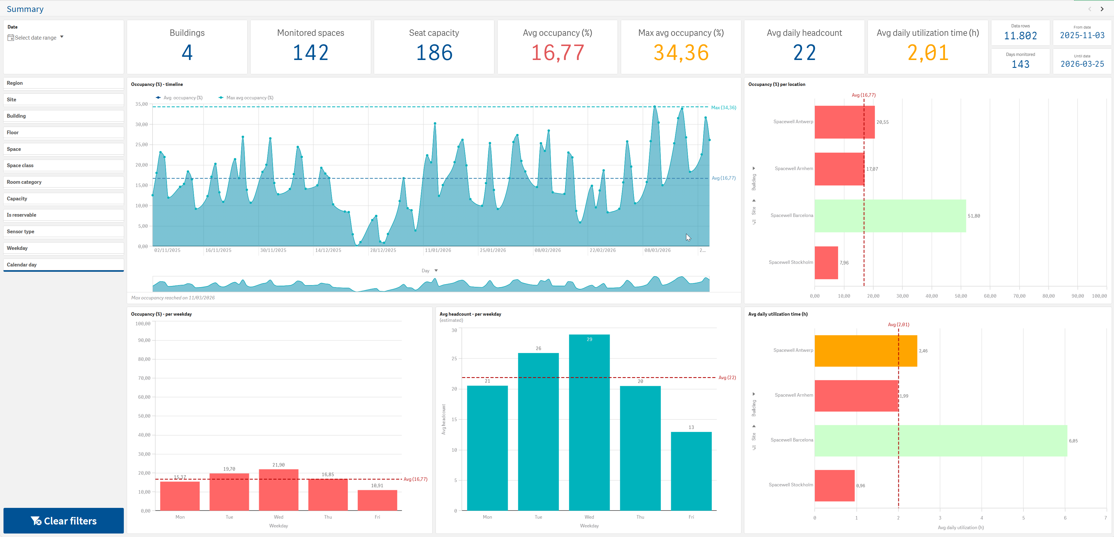The height and width of the screenshot is (537, 1114).
Task: Open the Calendar day filter
Action: 64,265
